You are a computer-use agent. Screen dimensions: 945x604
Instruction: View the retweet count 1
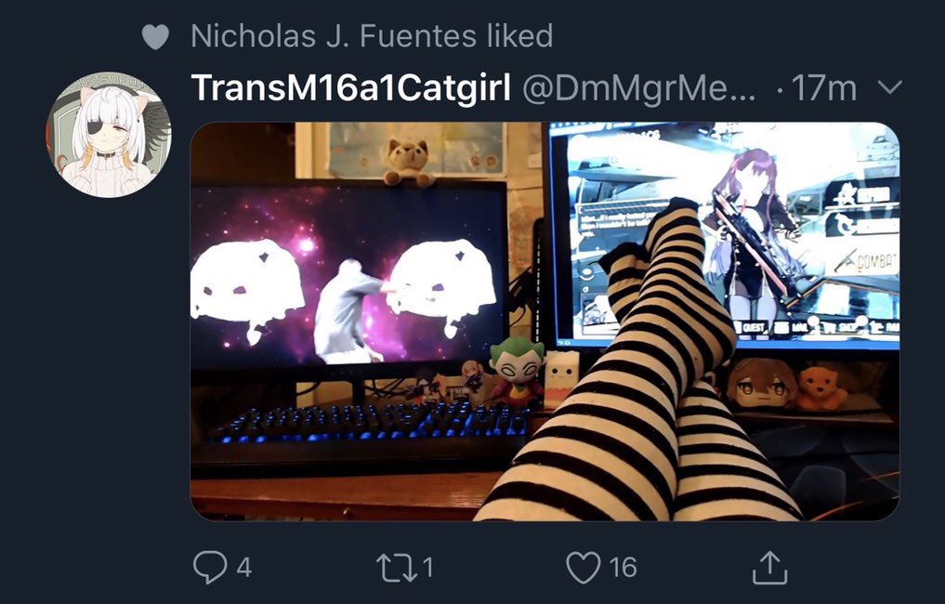coord(427,568)
